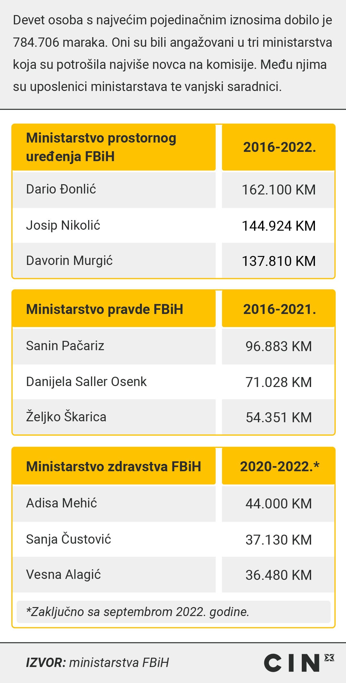The height and width of the screenshot is (683, 346).
Task: Click the intro paragraph mentioning 784.706 maraka
Action: click(172, 53)
